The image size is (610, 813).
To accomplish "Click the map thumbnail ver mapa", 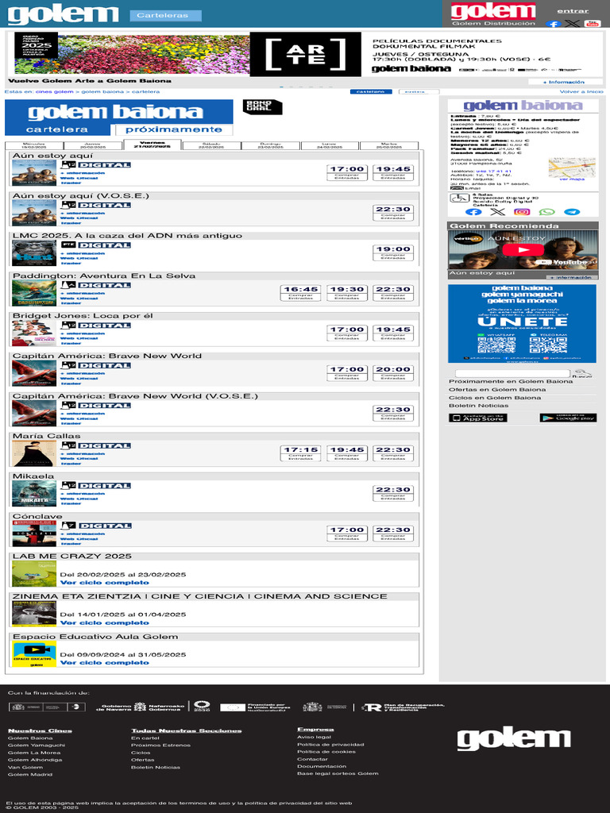I will (572, 169).
